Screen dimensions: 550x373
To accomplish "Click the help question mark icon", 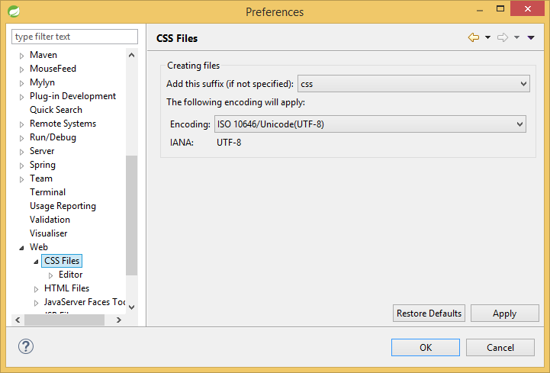I will click(26, 346).
